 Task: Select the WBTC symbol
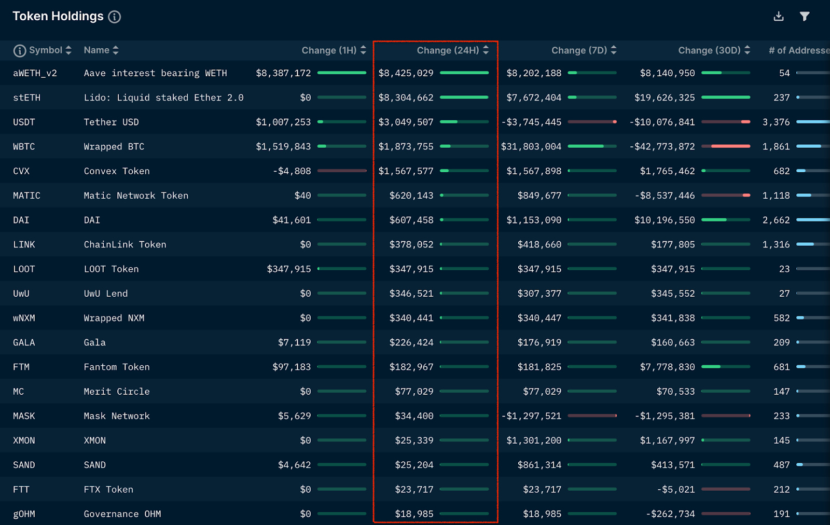24,147
